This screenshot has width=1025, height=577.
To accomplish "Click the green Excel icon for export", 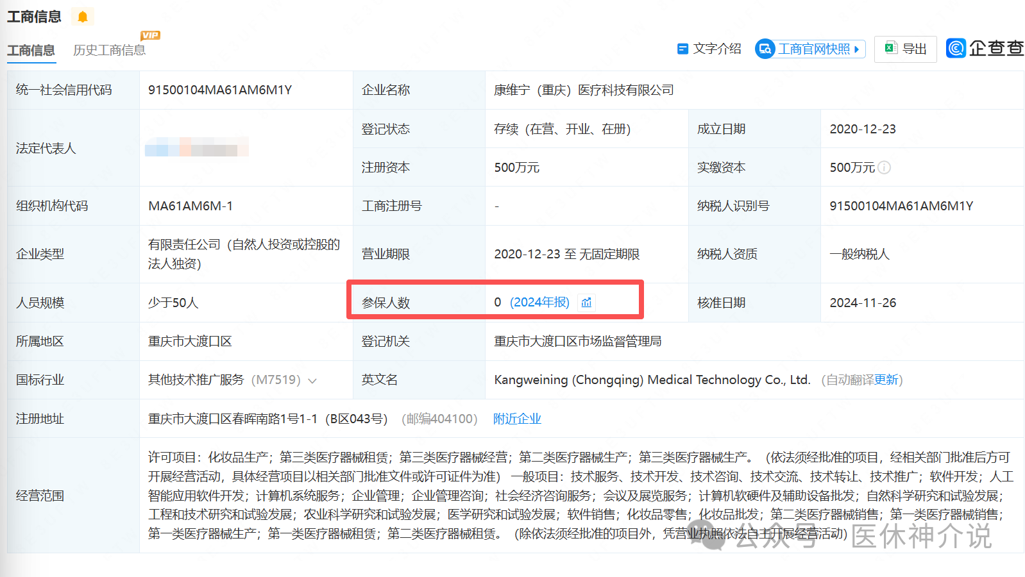I will (x=890, y=48).
